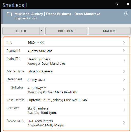This screenshot has width=131, height=132.
Task: Click the Defendant label
Action: tap(14, 79)
